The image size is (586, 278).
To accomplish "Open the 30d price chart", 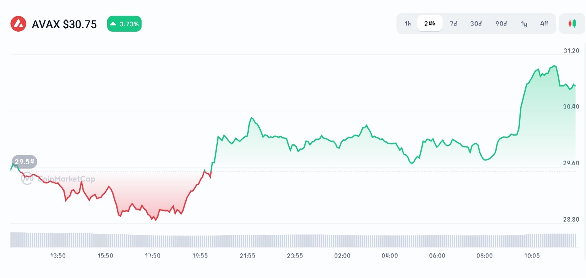I will (476, 24).
